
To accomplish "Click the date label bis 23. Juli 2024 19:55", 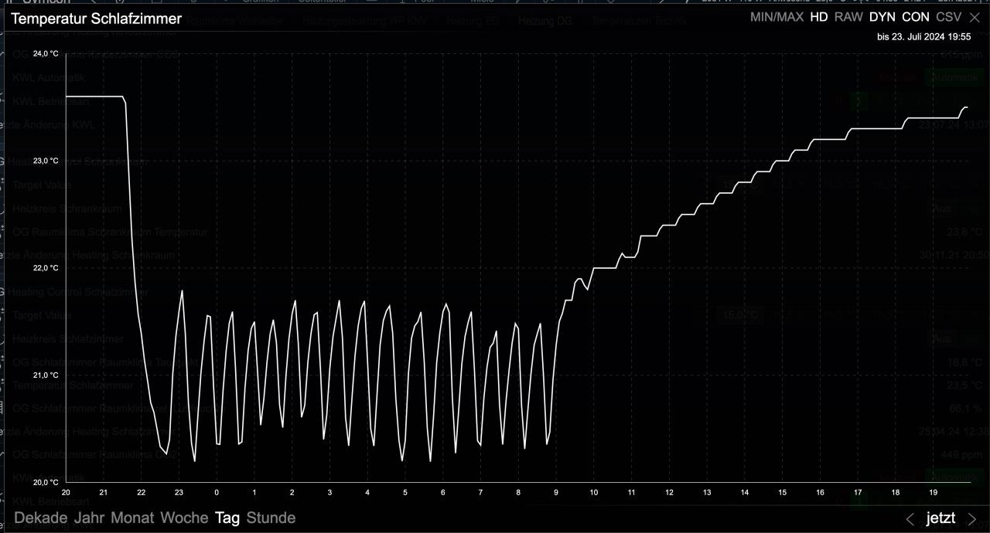I will click(x=923, y=36).
